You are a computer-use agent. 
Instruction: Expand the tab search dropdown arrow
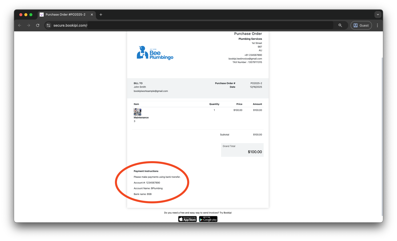click(378, 15)
